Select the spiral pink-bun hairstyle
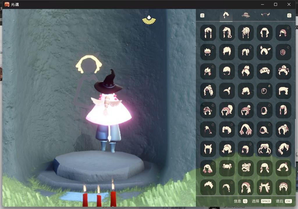Viewport: 298px width, 209px height. [x=208, y=168]
